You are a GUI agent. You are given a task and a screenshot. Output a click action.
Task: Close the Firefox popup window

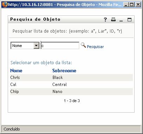[138, 5]
